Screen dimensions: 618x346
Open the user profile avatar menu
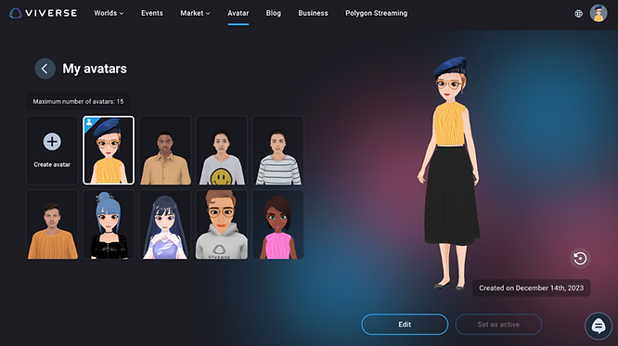599,13
